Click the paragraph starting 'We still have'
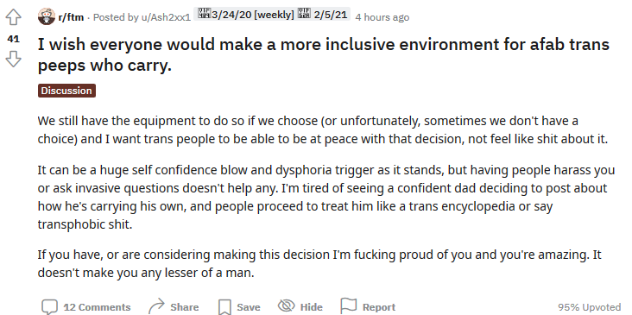Screen dimensions: 632x315 [322, 129]
